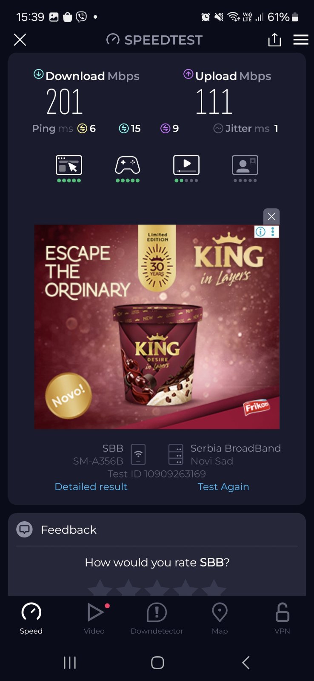Tap the web browsing quality icon
The width and height of the screenshot is (314, 681).
coord(69,165)
